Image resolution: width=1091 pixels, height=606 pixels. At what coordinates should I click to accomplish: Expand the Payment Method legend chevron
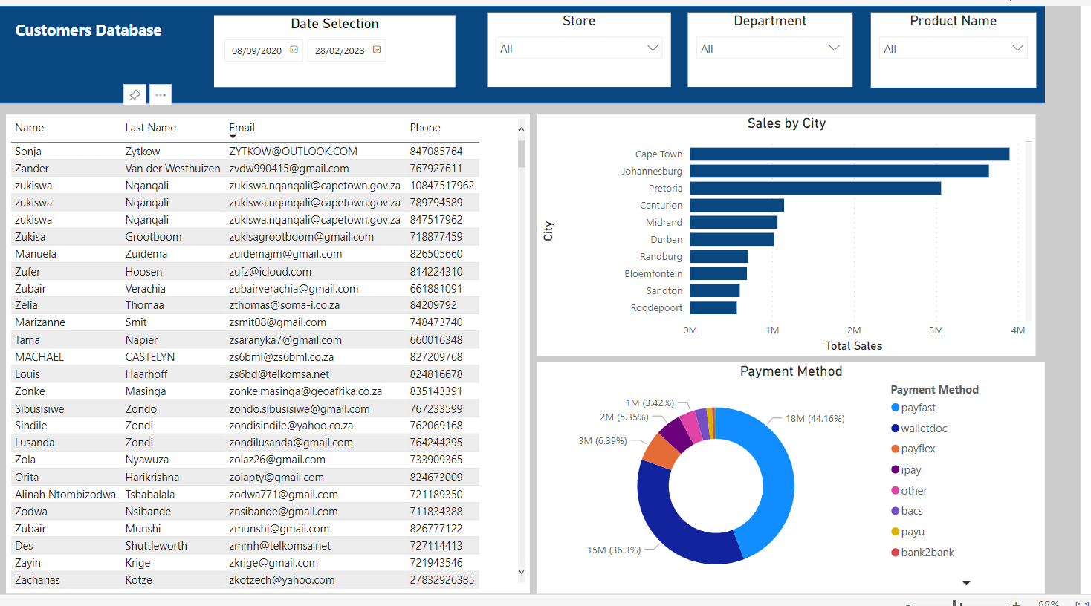click(965, 583)
